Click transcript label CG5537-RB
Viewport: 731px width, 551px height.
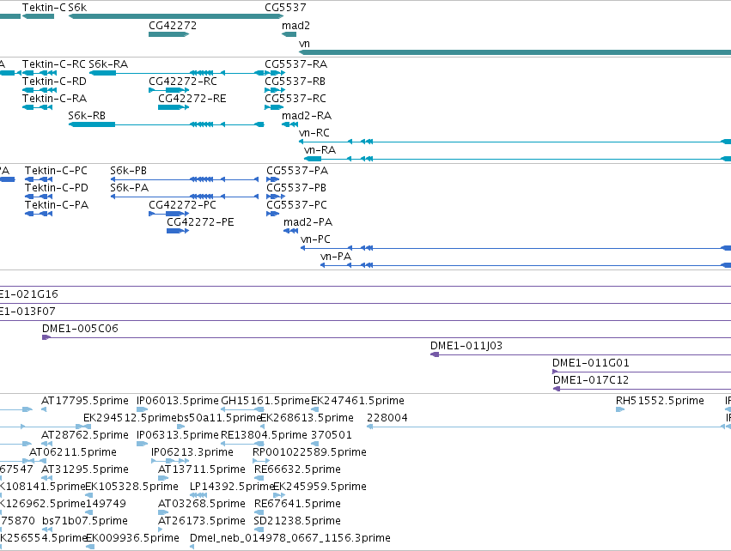click(x=295, y=82)
